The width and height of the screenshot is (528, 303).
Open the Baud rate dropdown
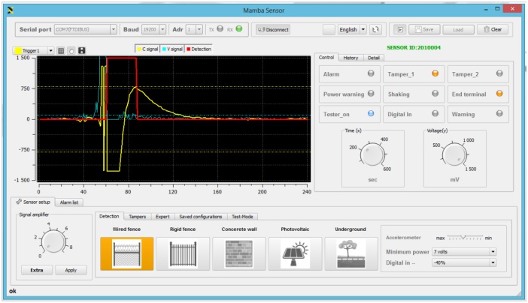click(x=153, y=29)
